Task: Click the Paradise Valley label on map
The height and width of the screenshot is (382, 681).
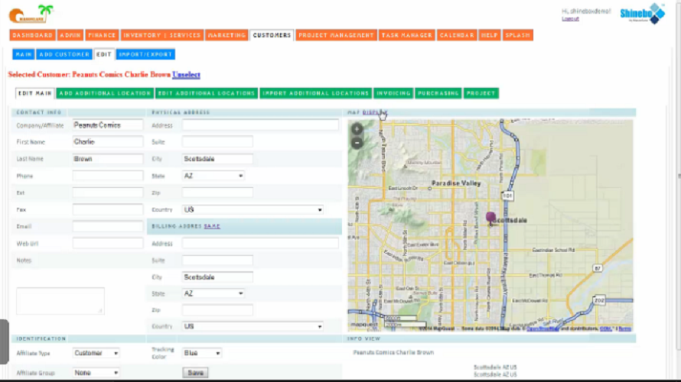Action: coord(456,183)
